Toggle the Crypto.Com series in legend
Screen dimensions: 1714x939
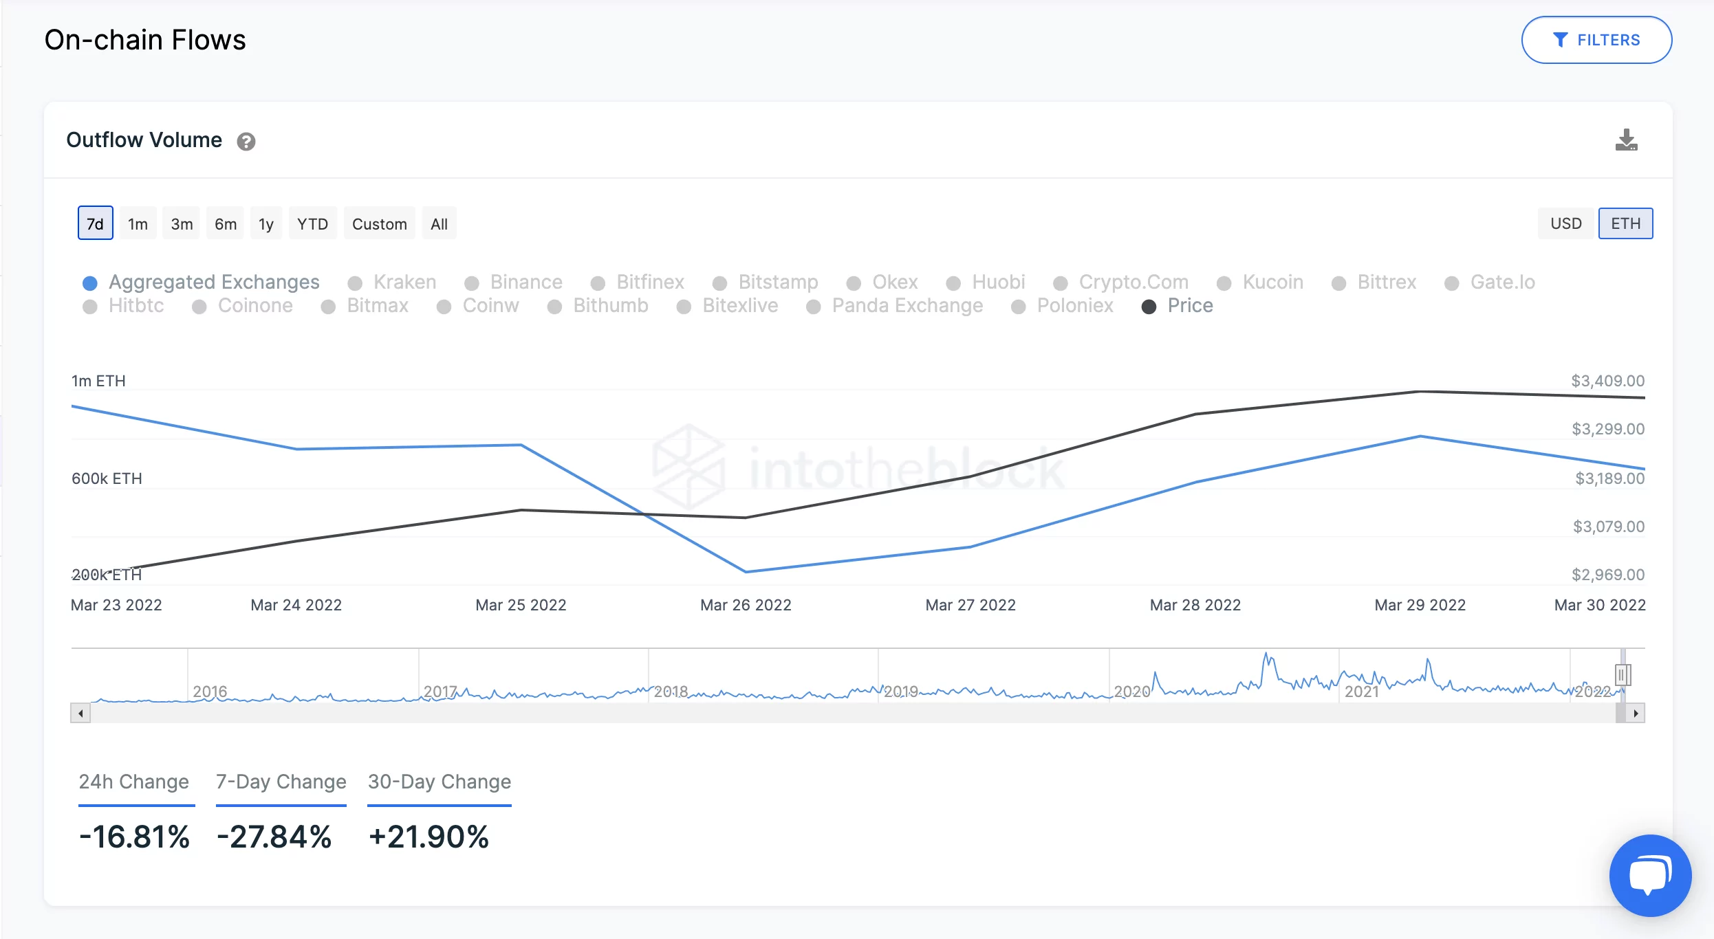pyautogui.click(x=1120, y=283)
